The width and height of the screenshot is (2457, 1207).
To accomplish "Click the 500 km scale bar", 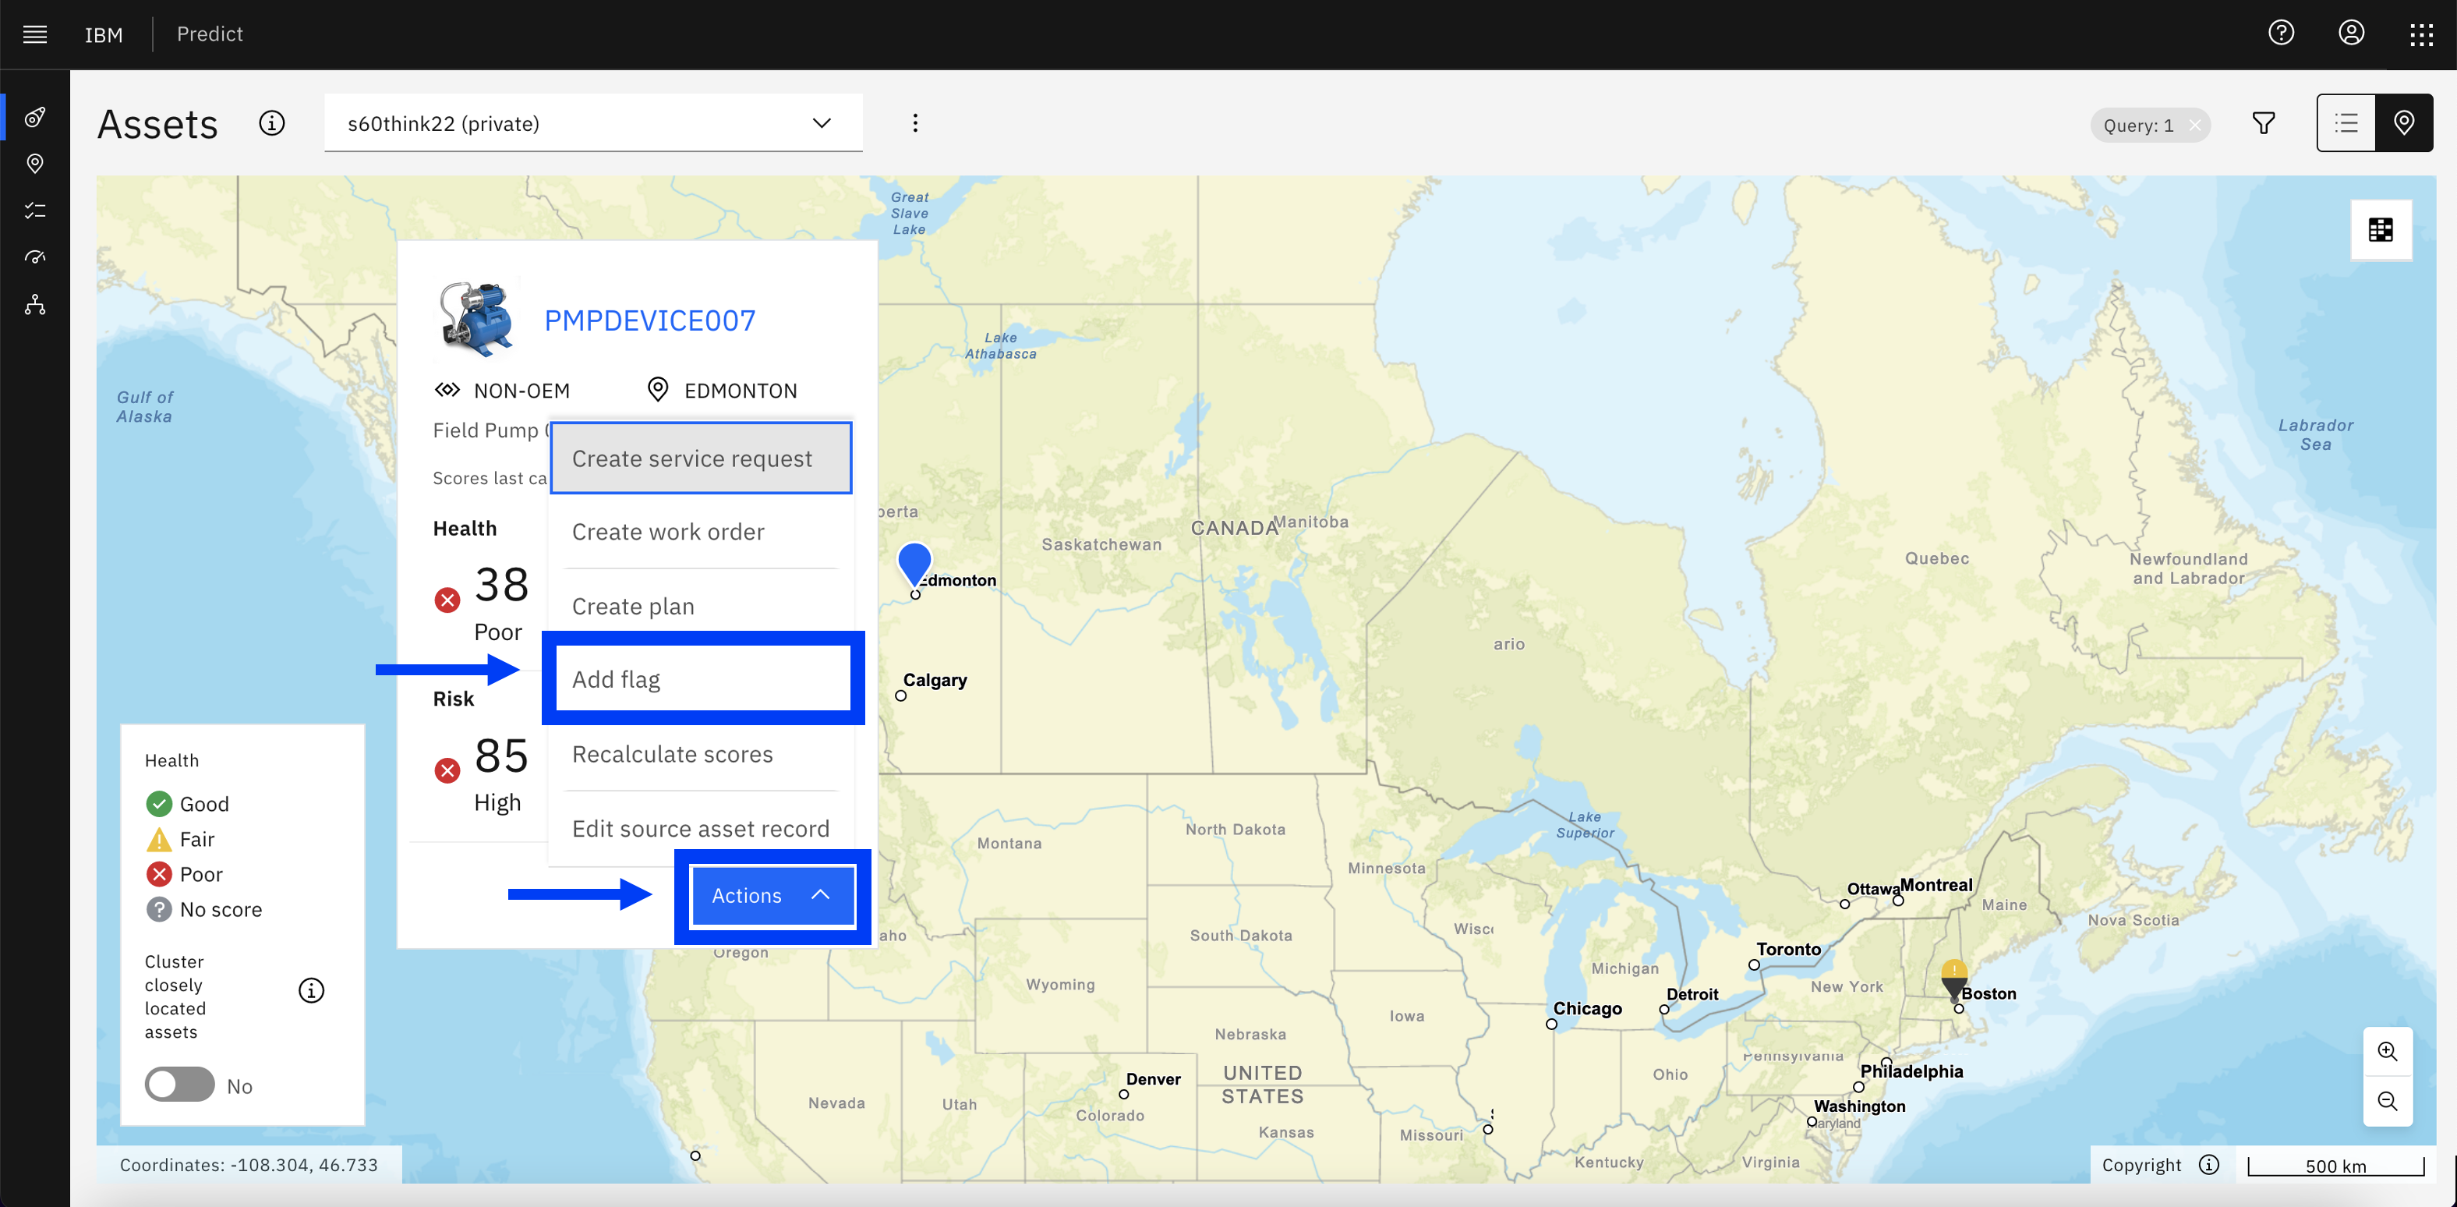I will point(2336,1166).
